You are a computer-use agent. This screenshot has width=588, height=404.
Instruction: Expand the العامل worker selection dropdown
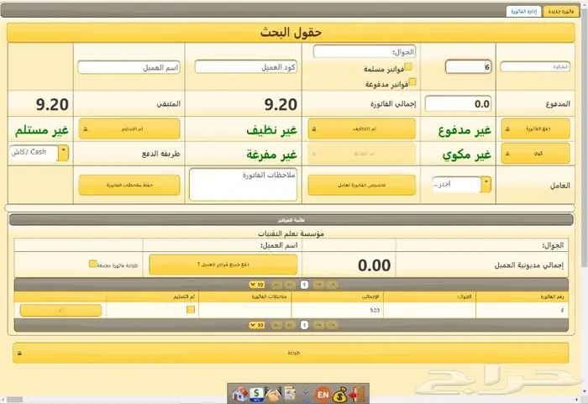(x=486, y=184)
